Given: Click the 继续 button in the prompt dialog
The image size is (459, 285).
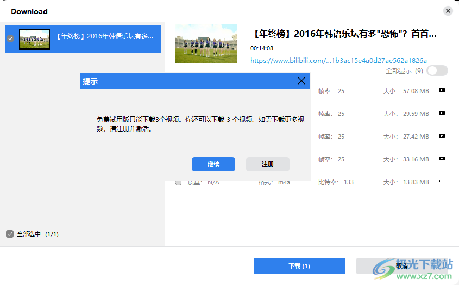Looking at the screenshot, I should coord(213,164).
